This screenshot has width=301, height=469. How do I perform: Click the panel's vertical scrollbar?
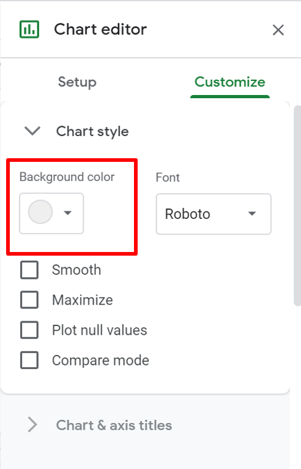[297, 205]
